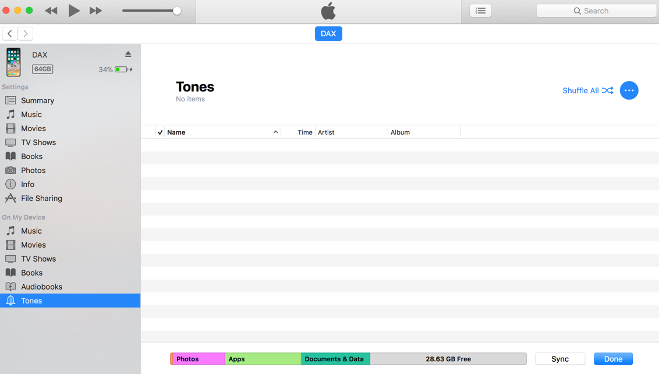659x374 pixels.
Task: Open the blue more options button
Action: click(x=629, y=90)
